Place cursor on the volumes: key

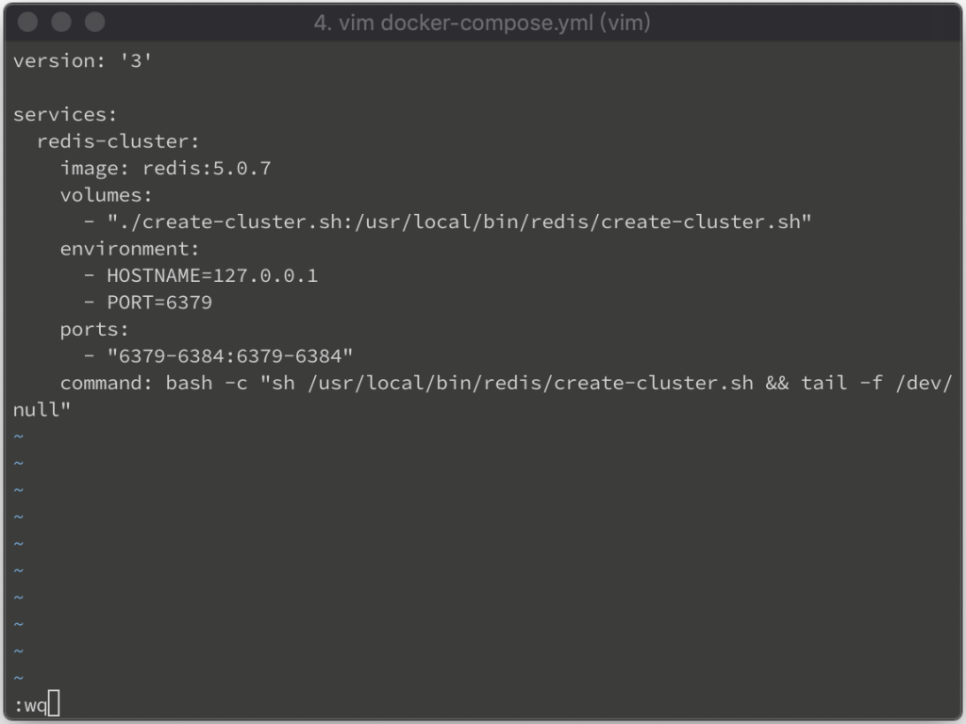coord(106,195)
